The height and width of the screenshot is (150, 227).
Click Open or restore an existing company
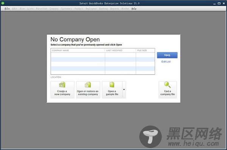[88, 90]
